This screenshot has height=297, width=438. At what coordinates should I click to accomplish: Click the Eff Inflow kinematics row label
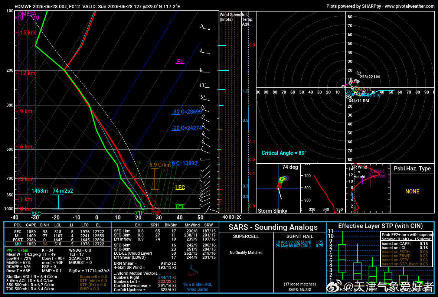click(122, 239)
